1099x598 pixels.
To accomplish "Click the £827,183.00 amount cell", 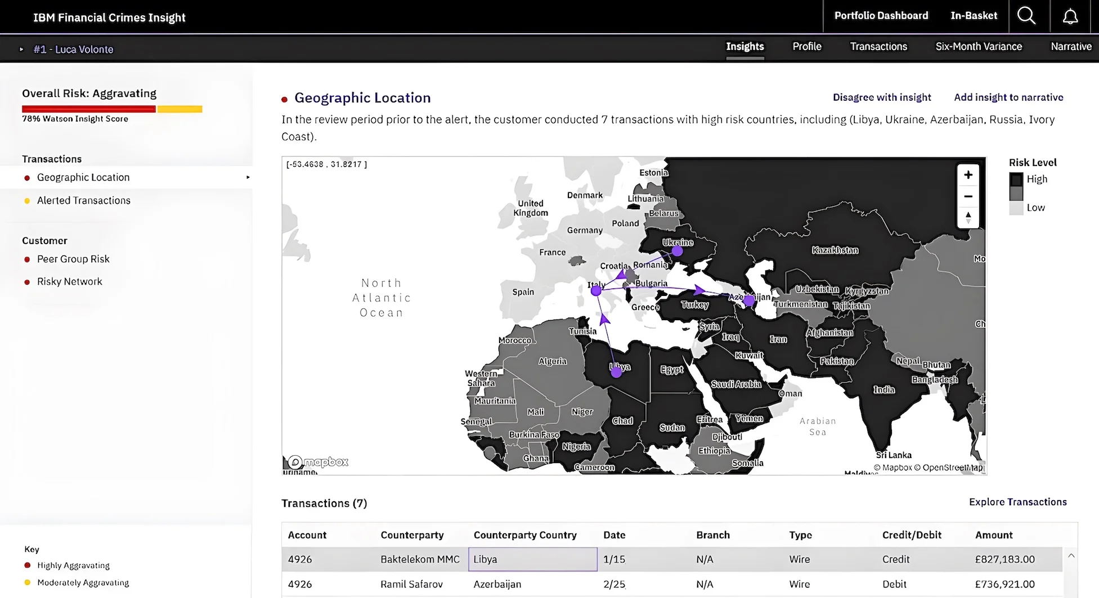I will pyautogui.click(x=1004, y=559).
